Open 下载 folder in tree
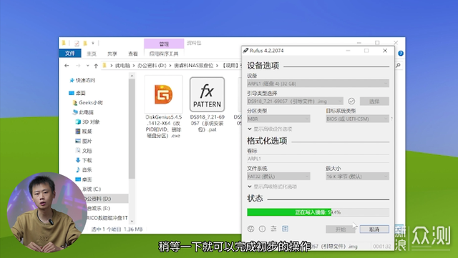This screenshot has width=458, height=258. [x=84, y=161]
